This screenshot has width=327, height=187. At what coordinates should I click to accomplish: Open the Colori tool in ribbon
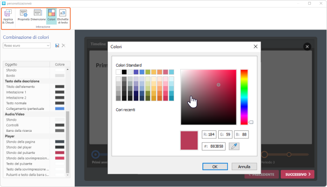(x=51, y=16)
